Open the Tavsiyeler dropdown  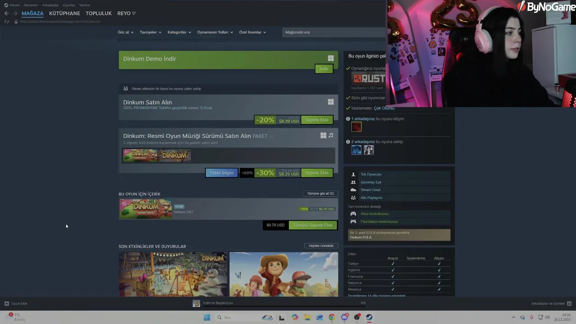151,32
